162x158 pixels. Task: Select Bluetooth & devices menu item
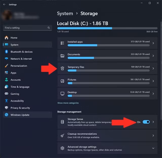[28, 52]
